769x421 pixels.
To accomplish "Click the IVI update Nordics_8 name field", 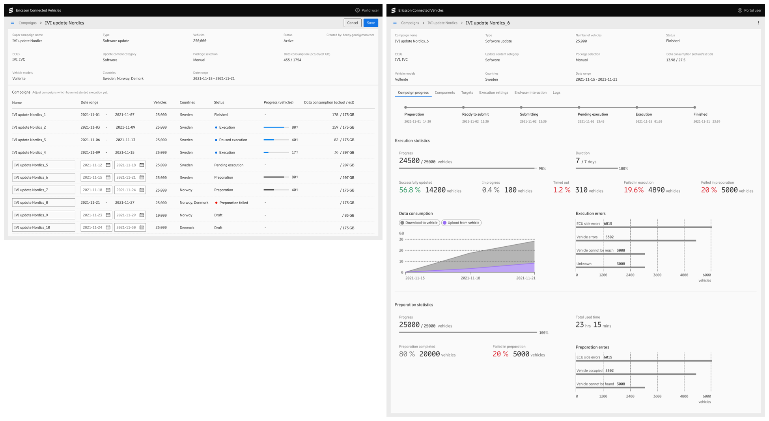I will pyautogui.click(x=43, y=203).
